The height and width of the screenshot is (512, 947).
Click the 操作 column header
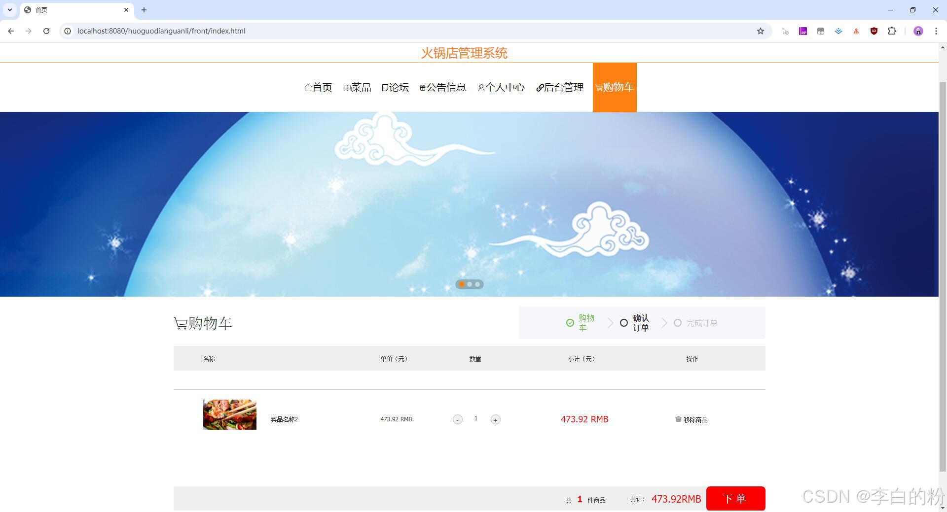pos(692,359)
